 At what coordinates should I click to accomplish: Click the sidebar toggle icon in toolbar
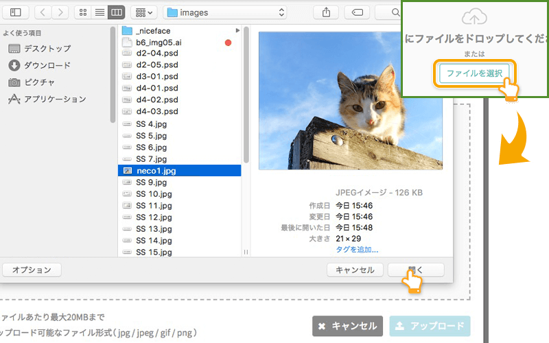[15, 12]
